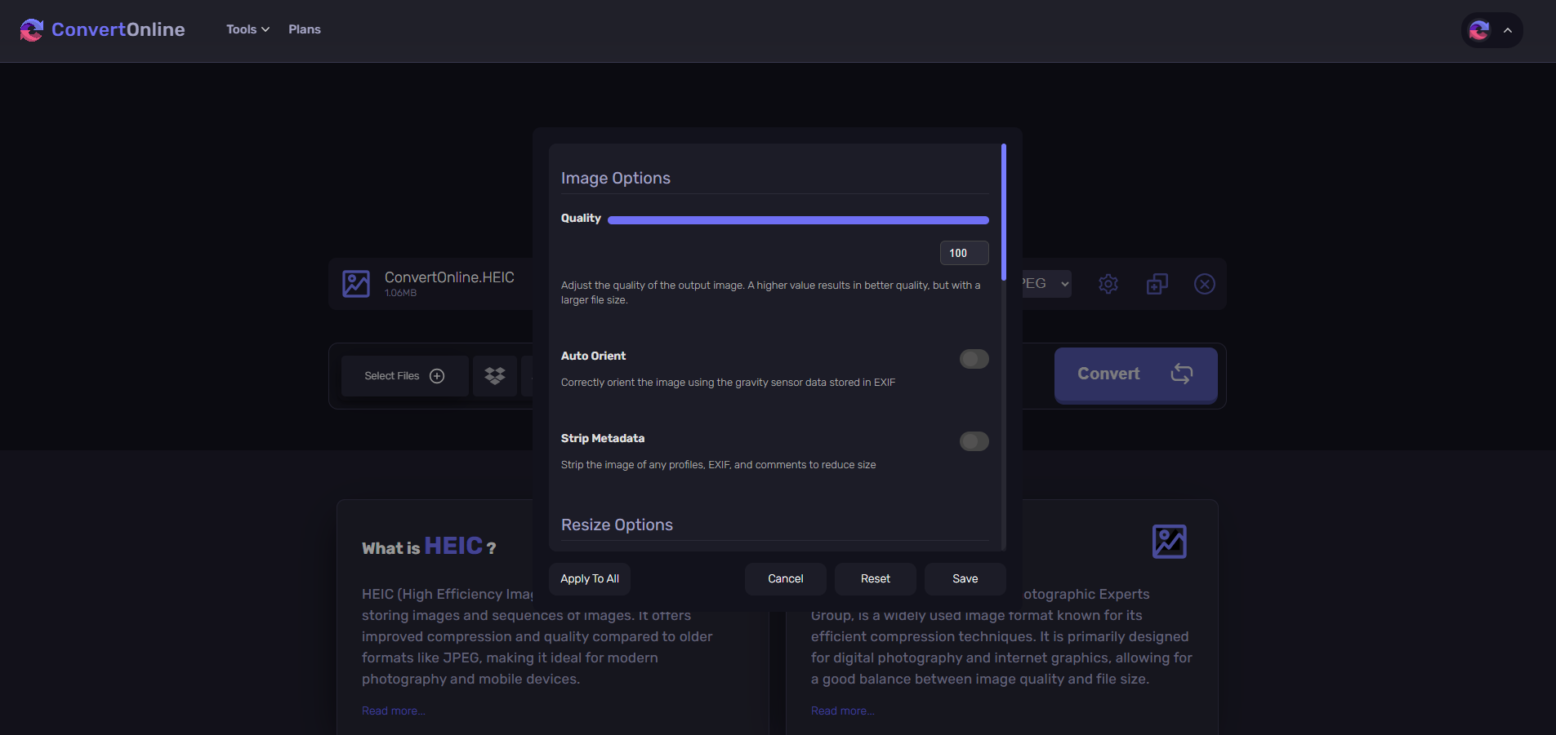Image resolution: width=1556 pixels, height=735 pixels.
Task: Click the image file icon beside ConvertOnline.HEIC
Action: (356, 284)
